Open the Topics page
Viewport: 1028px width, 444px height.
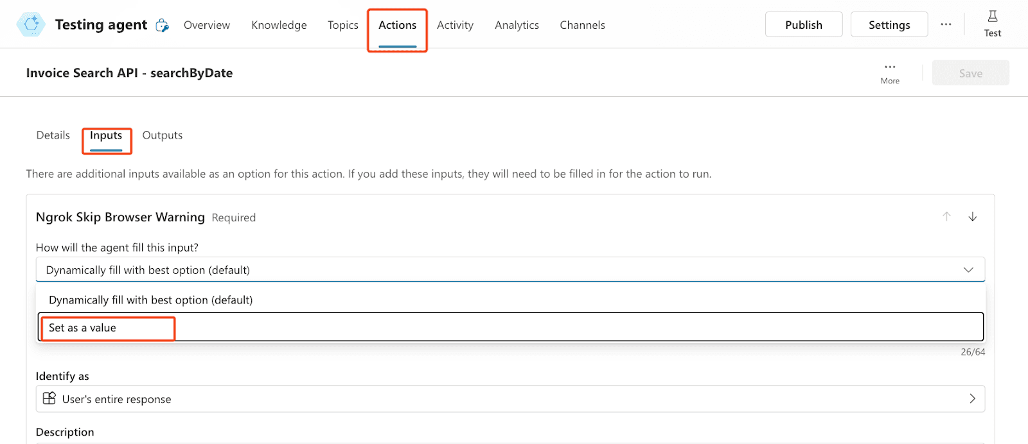(342, 25)
